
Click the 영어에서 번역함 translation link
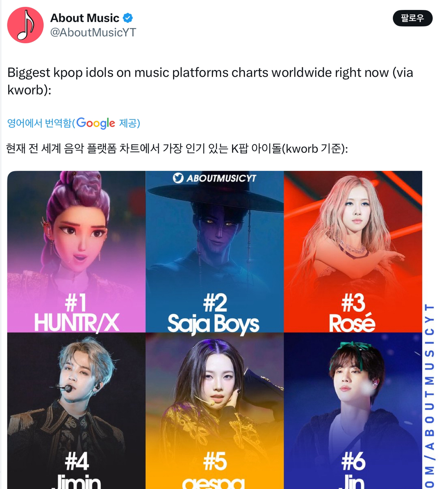(x=39, y=123)
